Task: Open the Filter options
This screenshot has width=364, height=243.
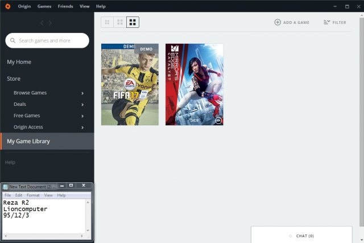Action: point(334,22)
